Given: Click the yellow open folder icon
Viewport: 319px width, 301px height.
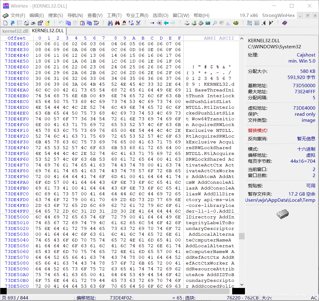Looking at the screenshot, I should point(47,23).
